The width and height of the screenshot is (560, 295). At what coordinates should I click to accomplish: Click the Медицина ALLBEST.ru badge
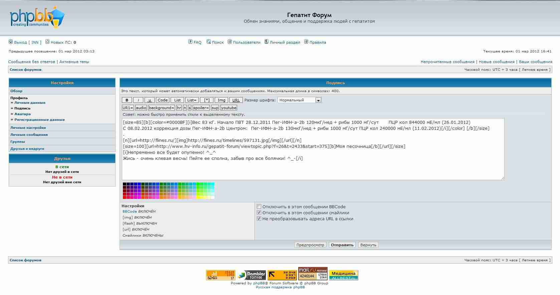(344, 275)
